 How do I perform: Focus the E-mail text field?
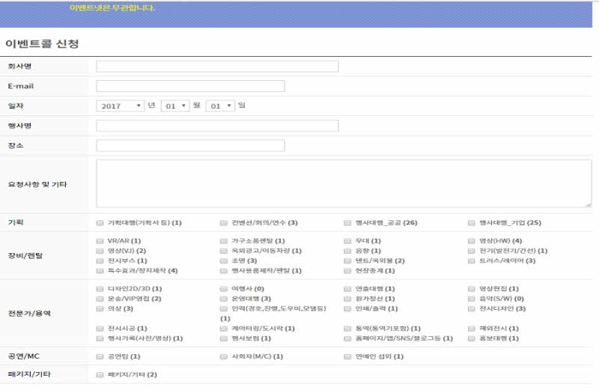pos(190,86)
